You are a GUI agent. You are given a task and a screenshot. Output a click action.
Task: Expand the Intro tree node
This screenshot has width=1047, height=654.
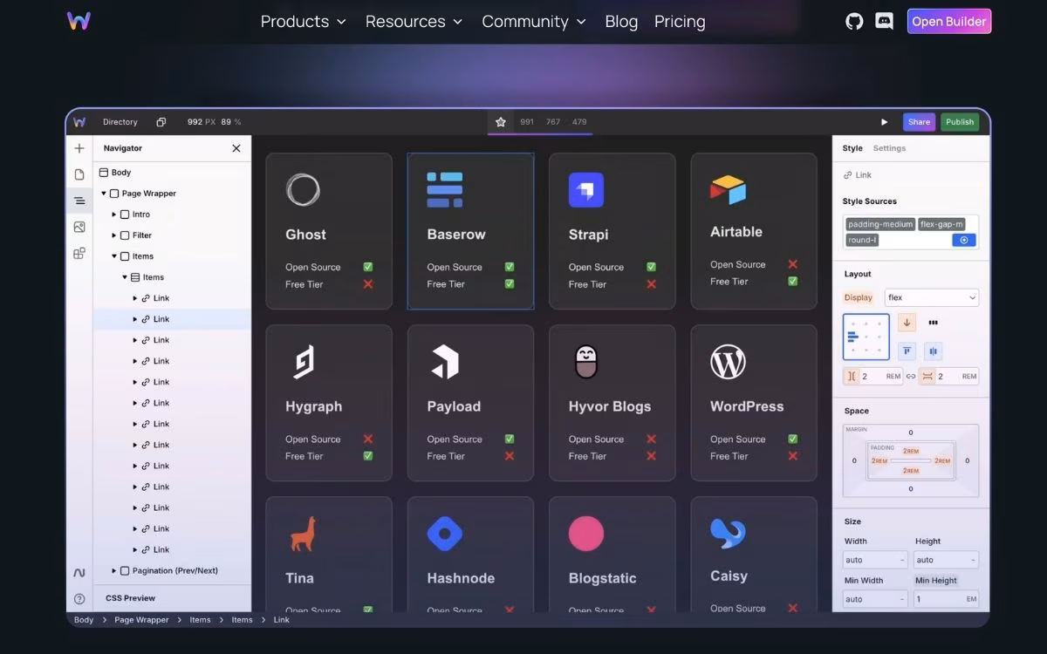click(x=114, y=215)
